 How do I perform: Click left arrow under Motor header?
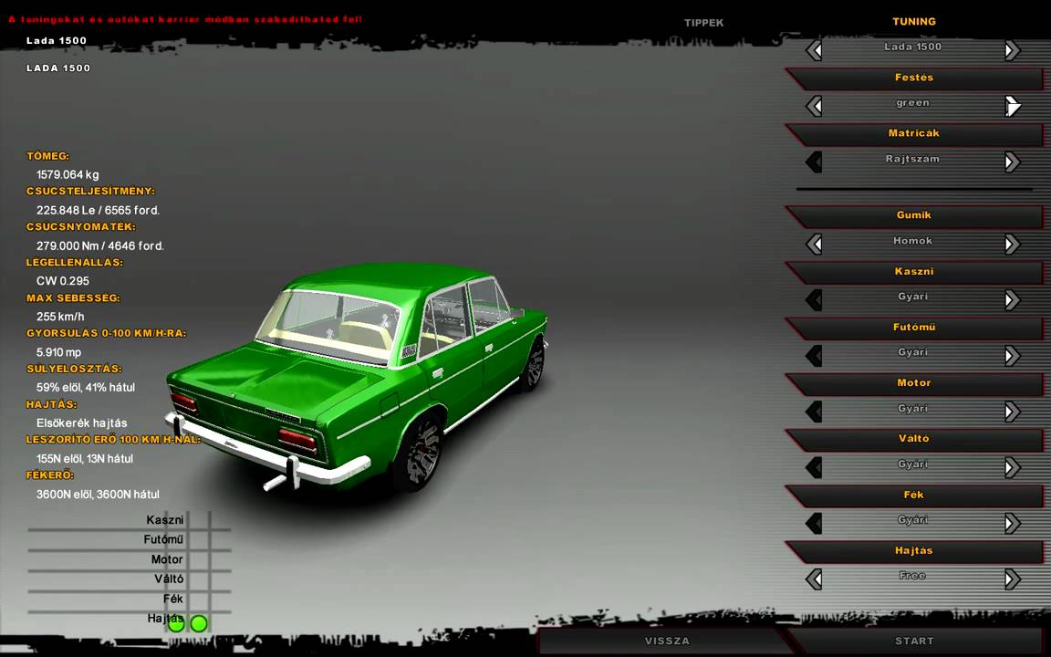click(x=814, y=412)
